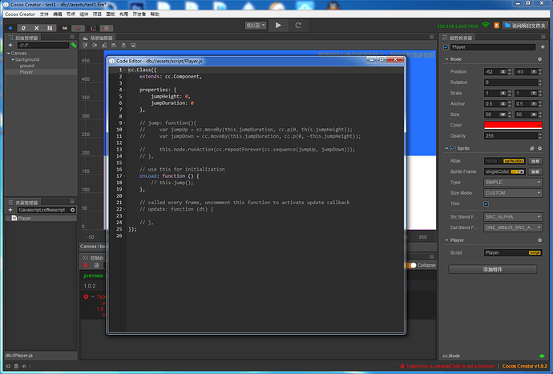The height and width of the screenshot is (374, 553).
Task: Toggle the Trim checkbox
Action: [x=486, y=203]
